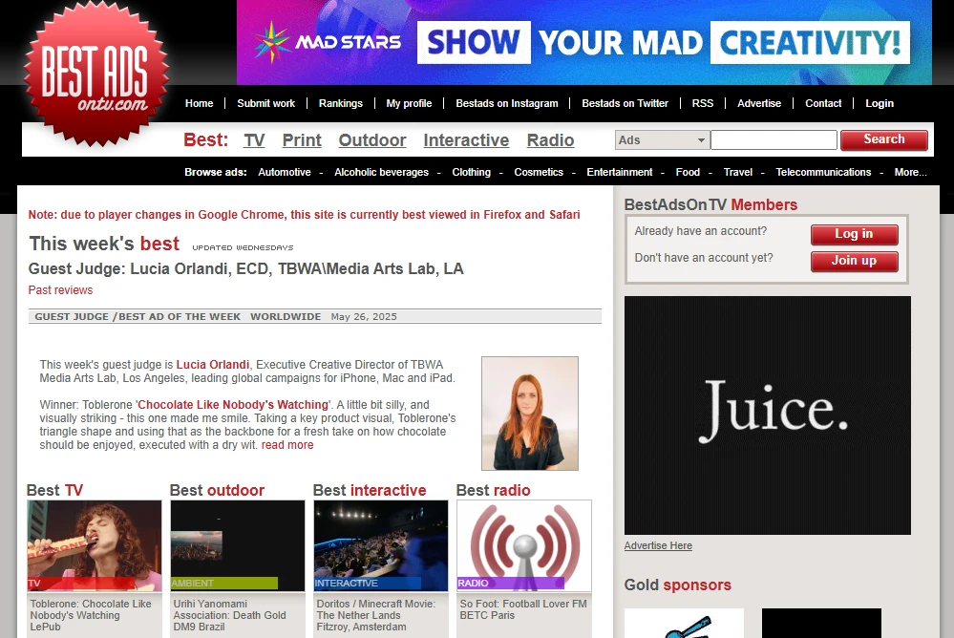Switch to the Print ads section
The width and height of the screenshot is (954, 638).
301,140
